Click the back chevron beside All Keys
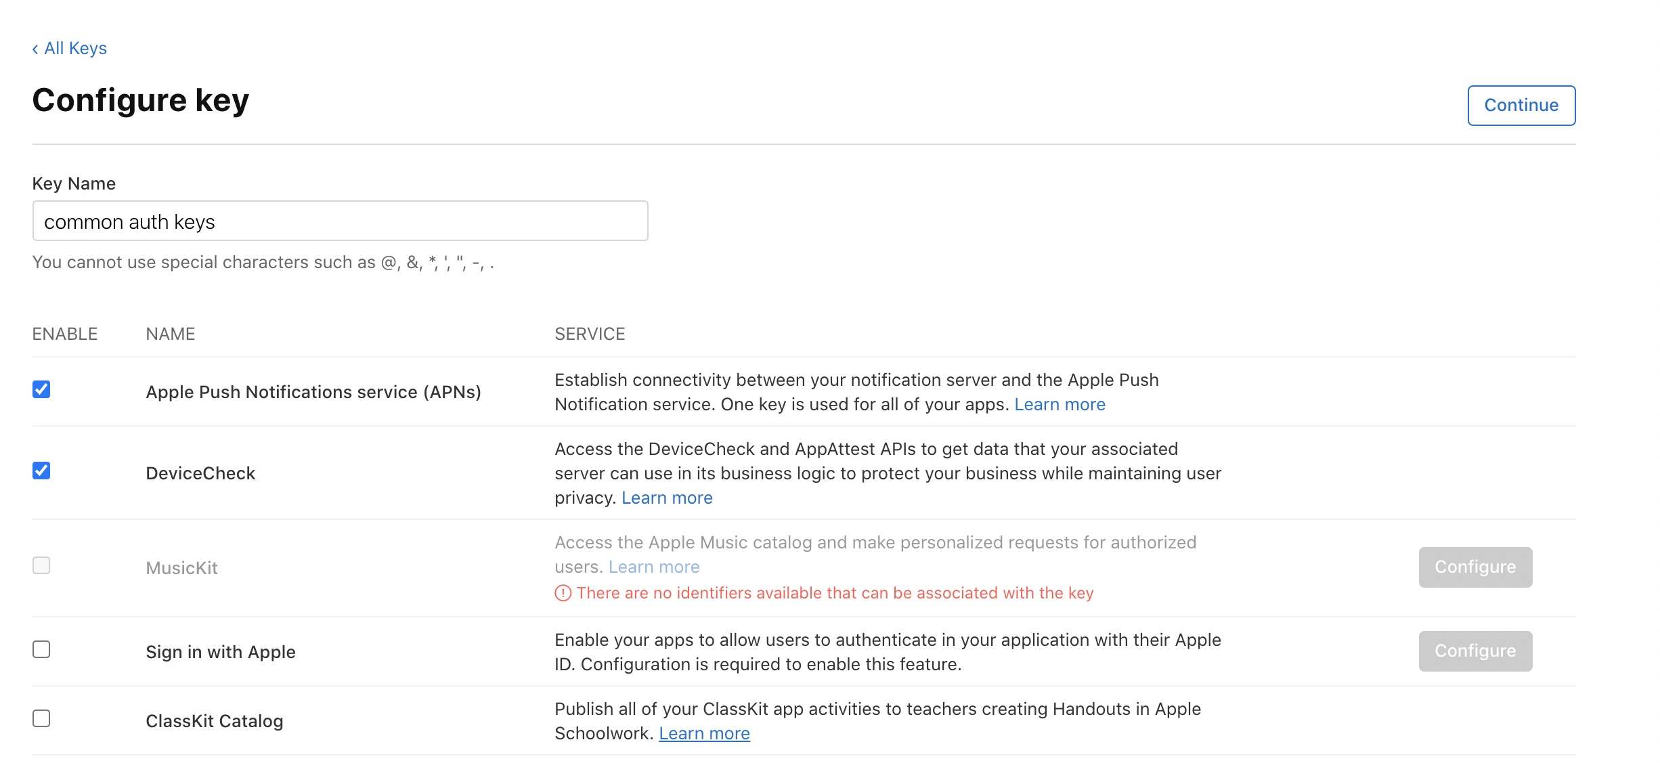Screen dimensions: 1660x784 35,49
